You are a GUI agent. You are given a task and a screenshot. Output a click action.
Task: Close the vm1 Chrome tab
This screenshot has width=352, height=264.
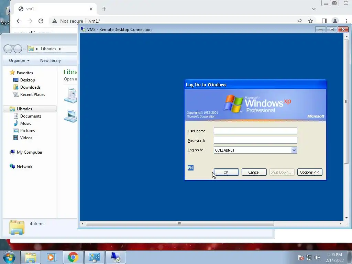pyautogui.click(x=91, y=9)
